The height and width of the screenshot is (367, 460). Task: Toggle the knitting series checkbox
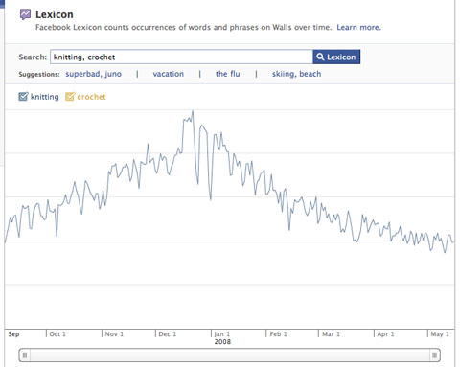[23, 96]
